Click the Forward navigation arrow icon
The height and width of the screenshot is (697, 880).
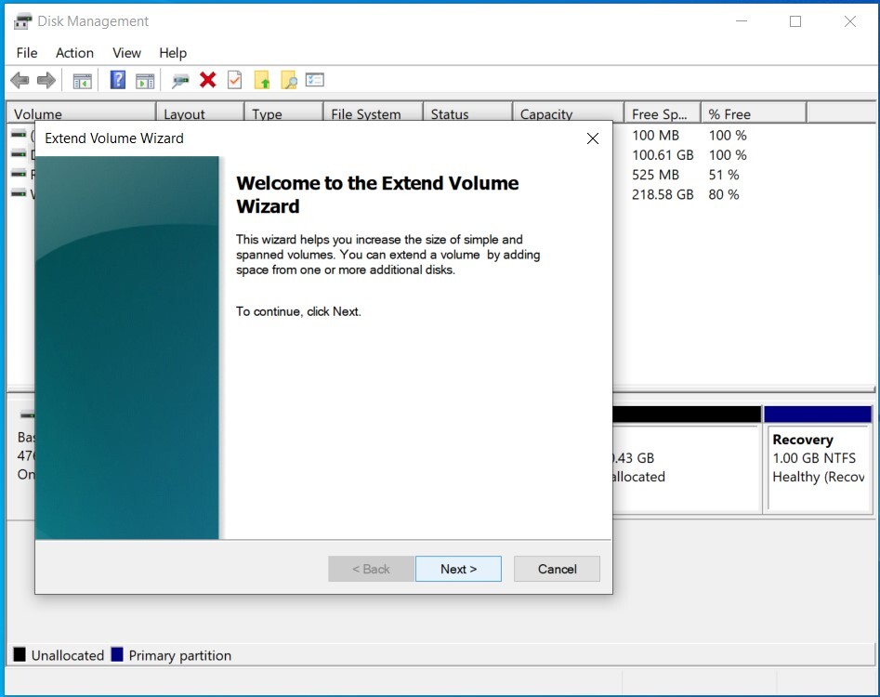[44, 80]
